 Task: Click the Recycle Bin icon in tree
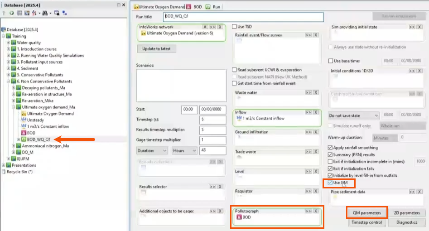click(x=4, y=172)
